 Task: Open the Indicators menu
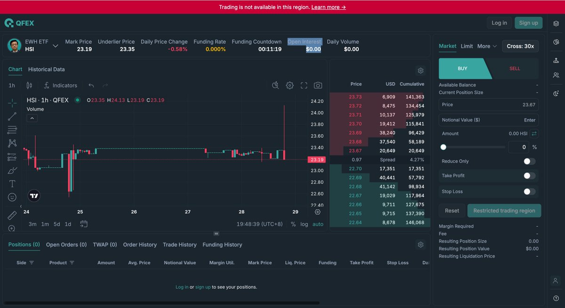tap(60, 85)
